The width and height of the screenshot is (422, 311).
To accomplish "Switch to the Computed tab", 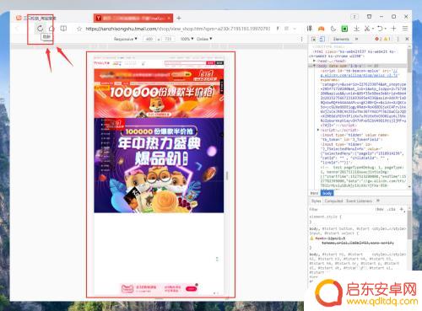I will pos(333,201).
